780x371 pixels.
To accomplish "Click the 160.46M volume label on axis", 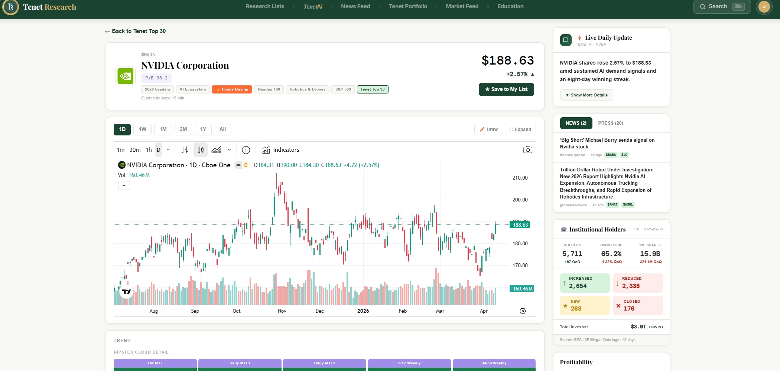I will point(522,289).
